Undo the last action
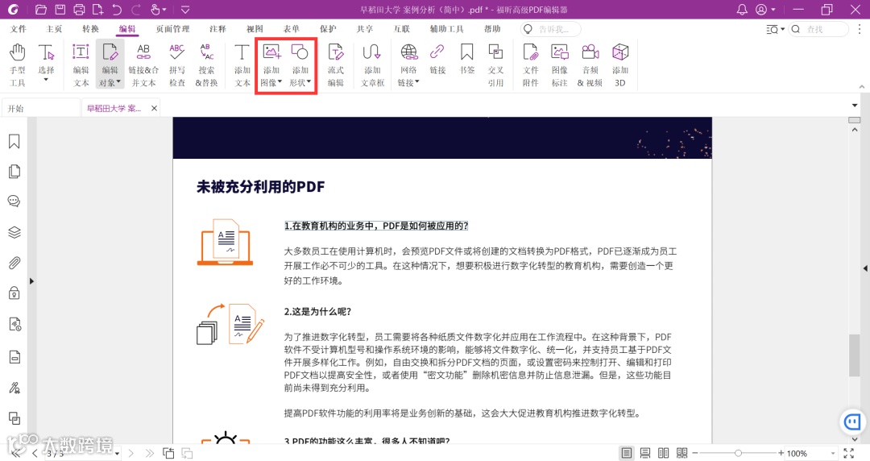 point(117,10)
